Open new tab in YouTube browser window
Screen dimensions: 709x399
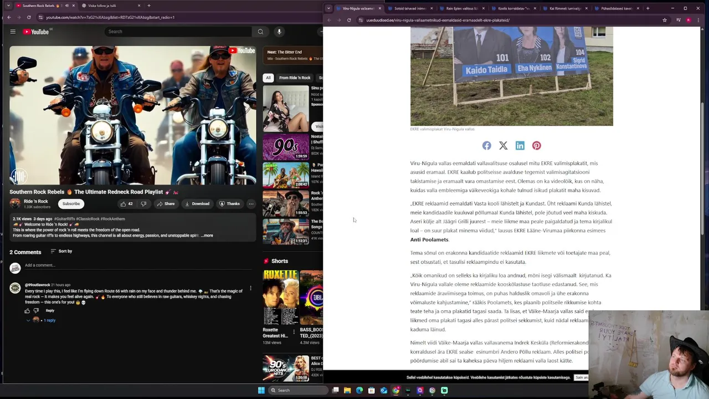[x=149, y=6]
